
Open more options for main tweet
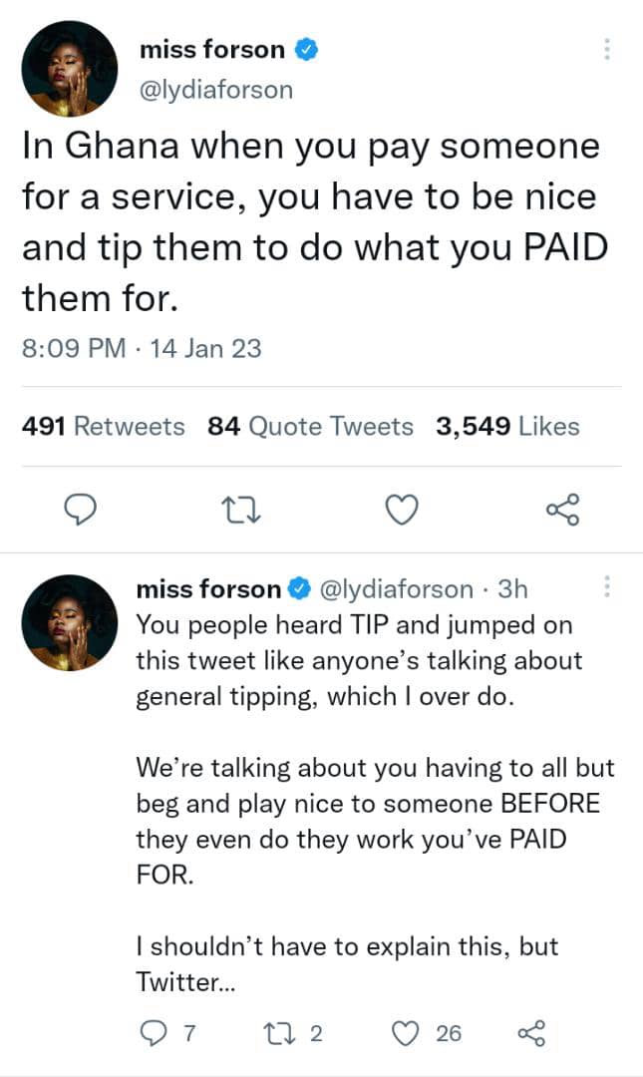tap(606, 50)
